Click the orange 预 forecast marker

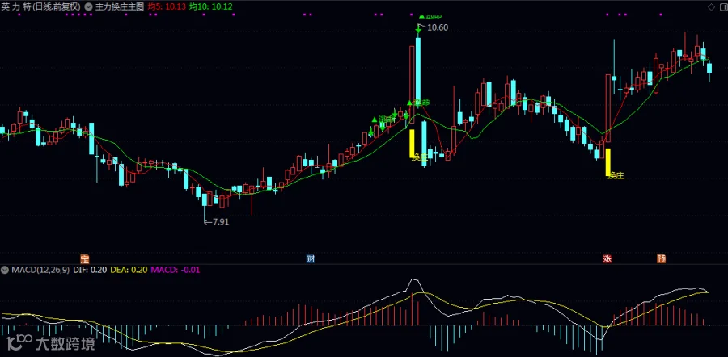661,258
